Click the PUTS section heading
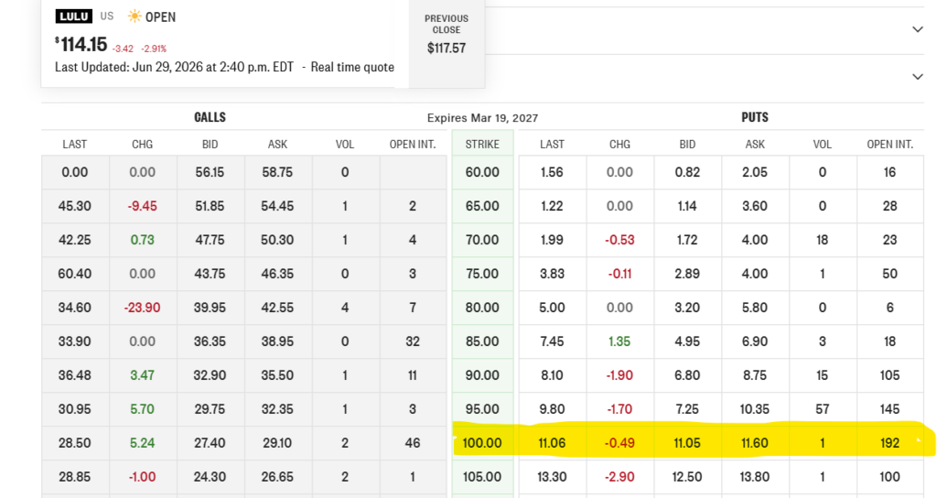This screenshot has width=937, height=498. 755,117
